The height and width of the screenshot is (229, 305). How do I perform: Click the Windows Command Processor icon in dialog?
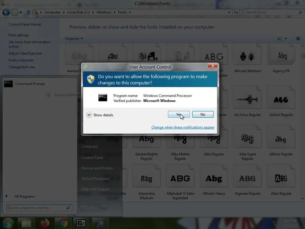102,98
